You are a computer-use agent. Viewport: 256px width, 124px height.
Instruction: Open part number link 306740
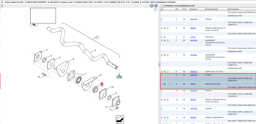pos(193,84)
